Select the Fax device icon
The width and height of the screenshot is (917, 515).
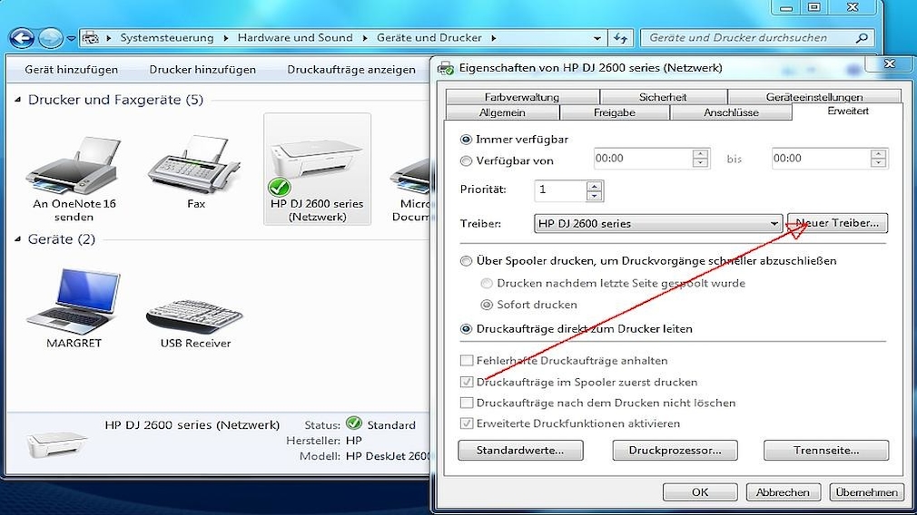(x=195, y=166)
